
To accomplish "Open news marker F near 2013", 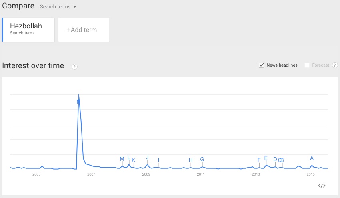I will [259, 160].
